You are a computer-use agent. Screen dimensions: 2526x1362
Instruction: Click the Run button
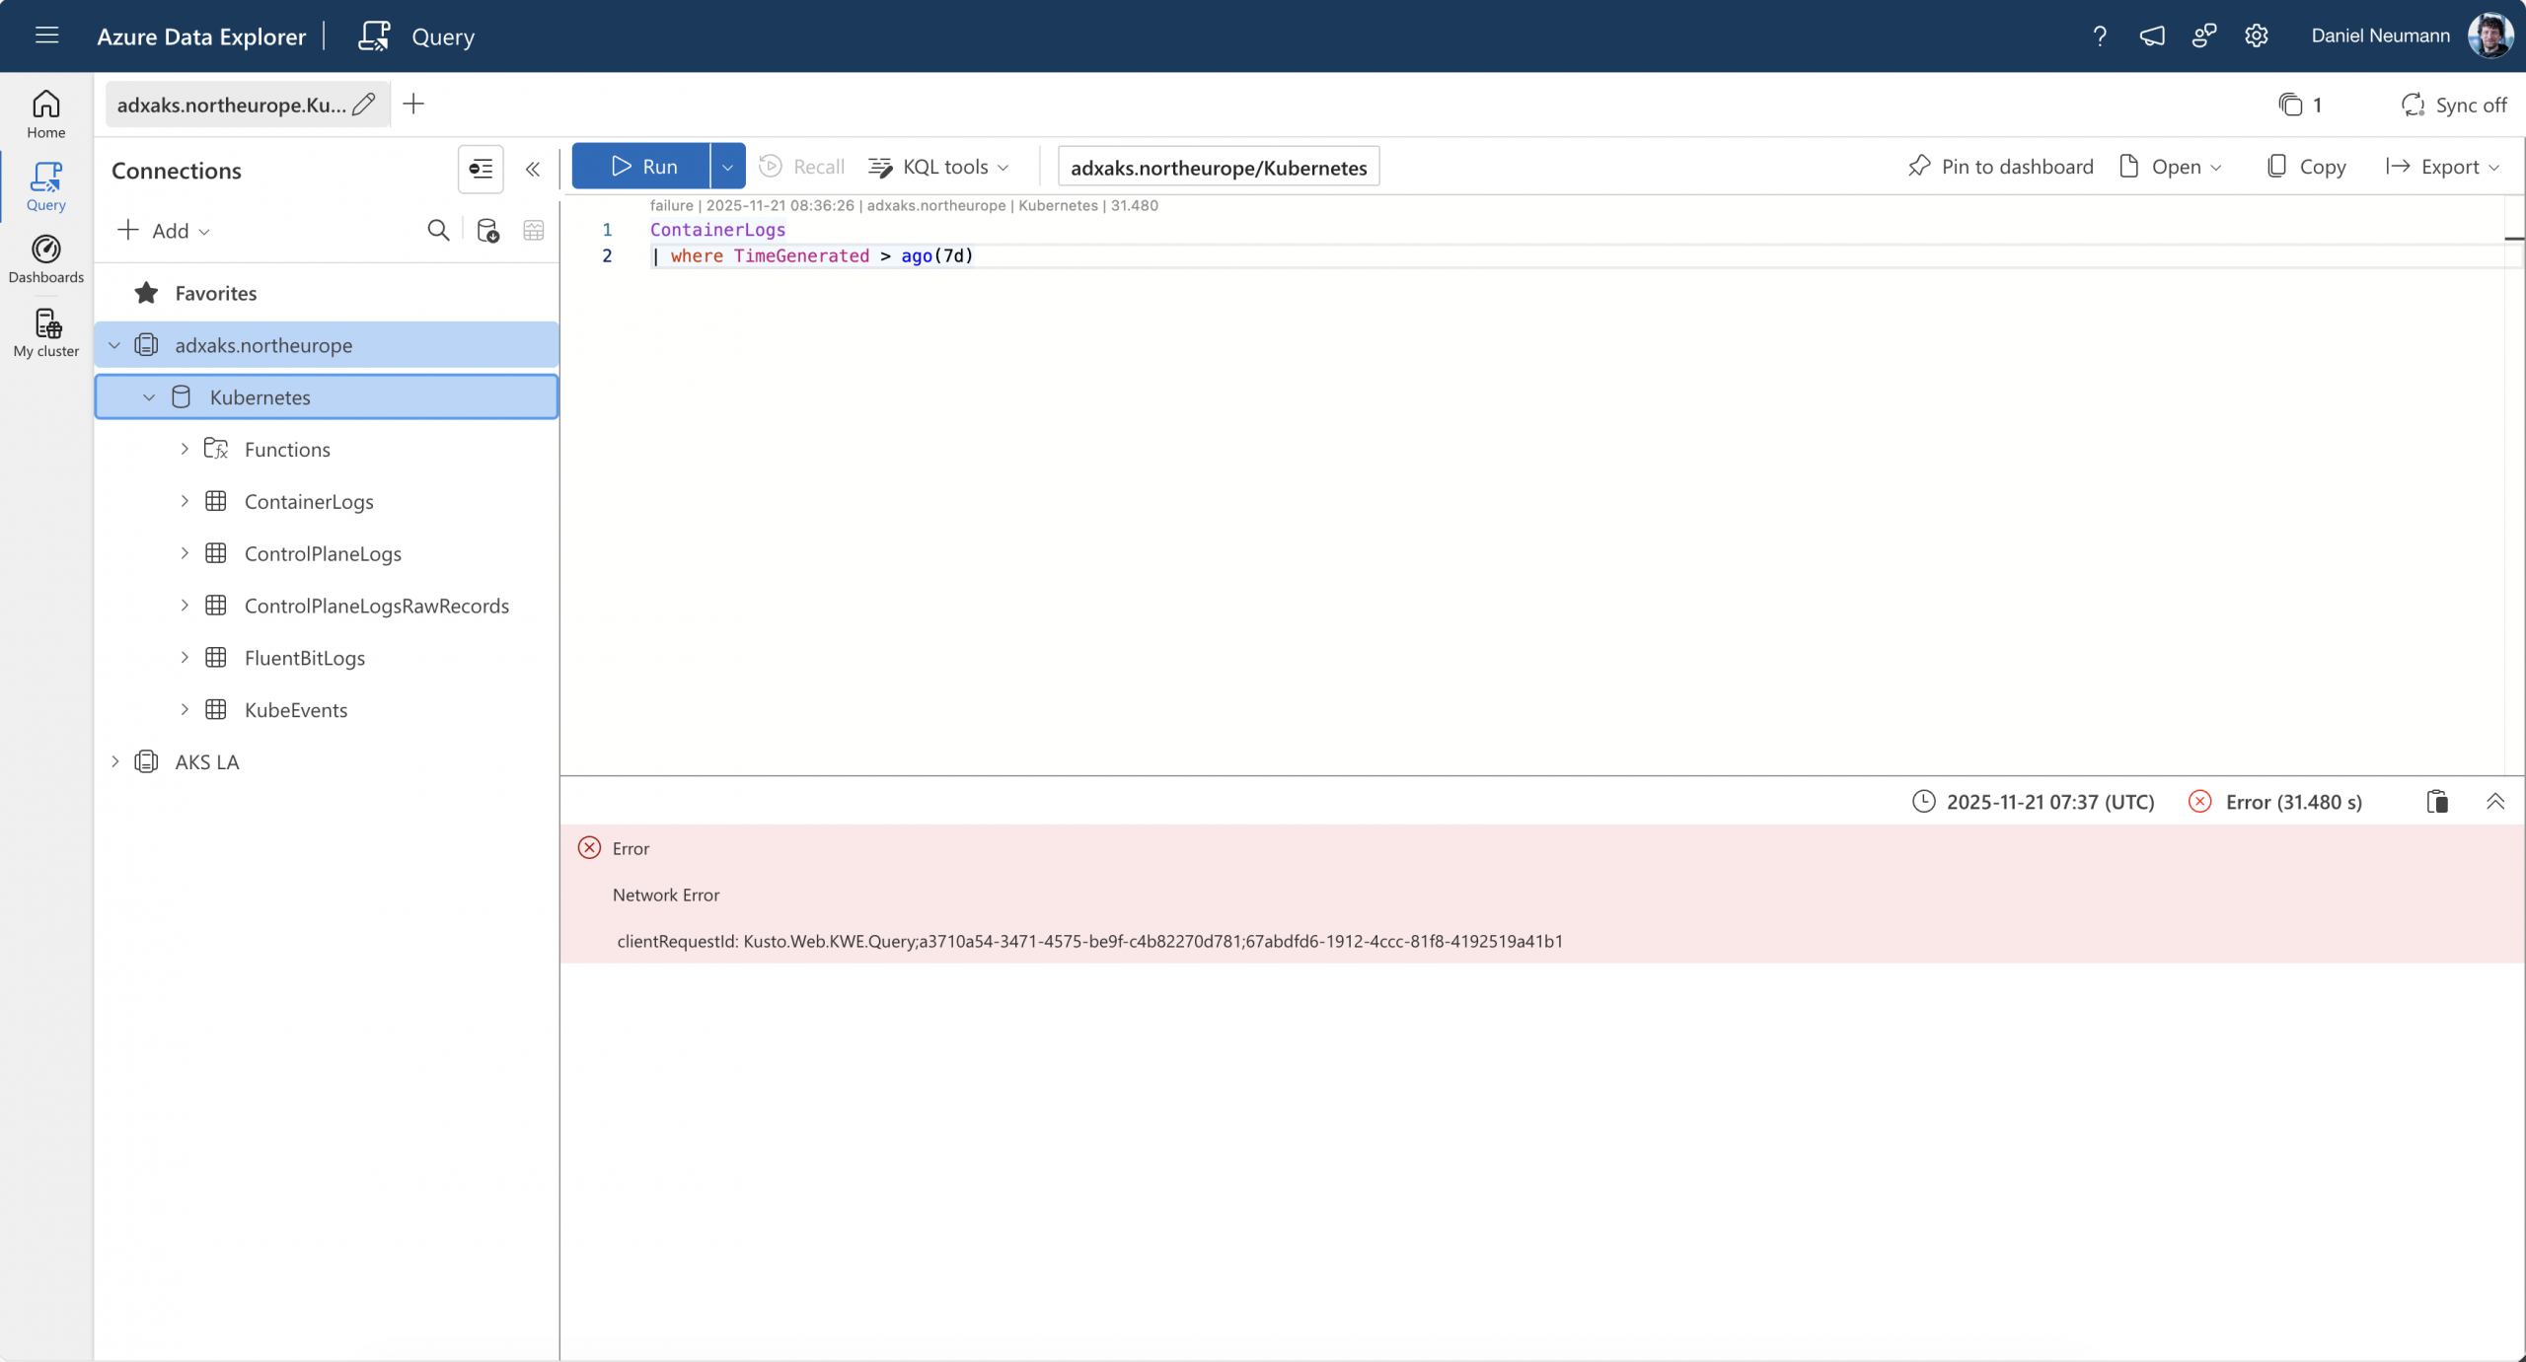[642, 167]
